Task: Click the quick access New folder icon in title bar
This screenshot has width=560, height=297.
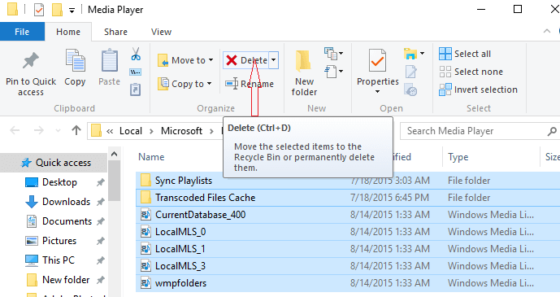Action: [57, 10]
